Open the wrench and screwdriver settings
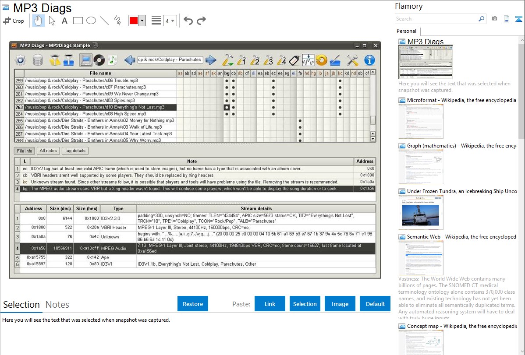The width and height of the screenshot is (525, 355). pyautogui.click(x=352, y=60)
